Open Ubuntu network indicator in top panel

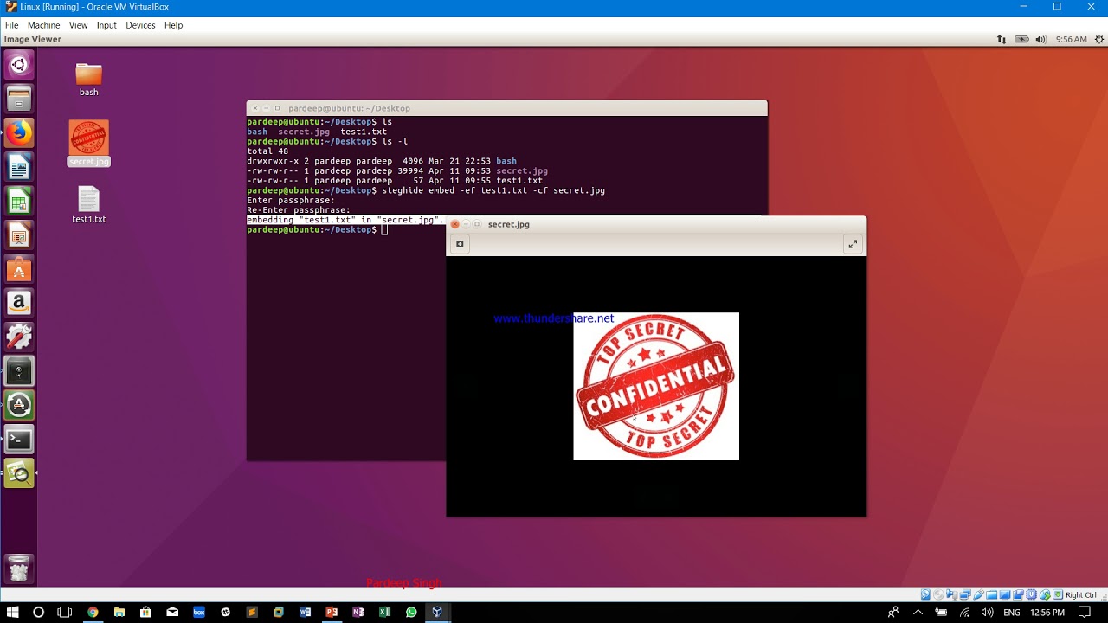click(x=1002, y=39)
